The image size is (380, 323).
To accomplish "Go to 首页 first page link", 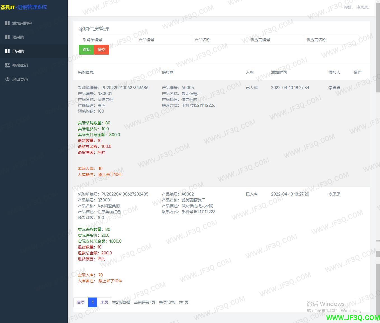I will (x=81, y=302).
